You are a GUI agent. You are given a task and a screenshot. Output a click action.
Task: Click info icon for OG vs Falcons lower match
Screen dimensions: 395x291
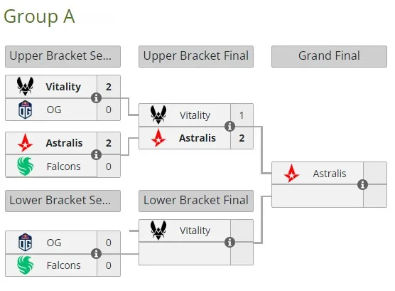point(96,254)
